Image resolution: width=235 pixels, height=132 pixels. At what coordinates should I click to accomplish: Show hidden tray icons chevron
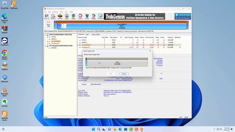214,129
